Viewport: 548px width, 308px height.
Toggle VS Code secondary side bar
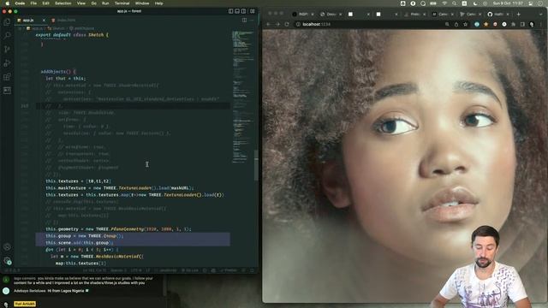244,11
